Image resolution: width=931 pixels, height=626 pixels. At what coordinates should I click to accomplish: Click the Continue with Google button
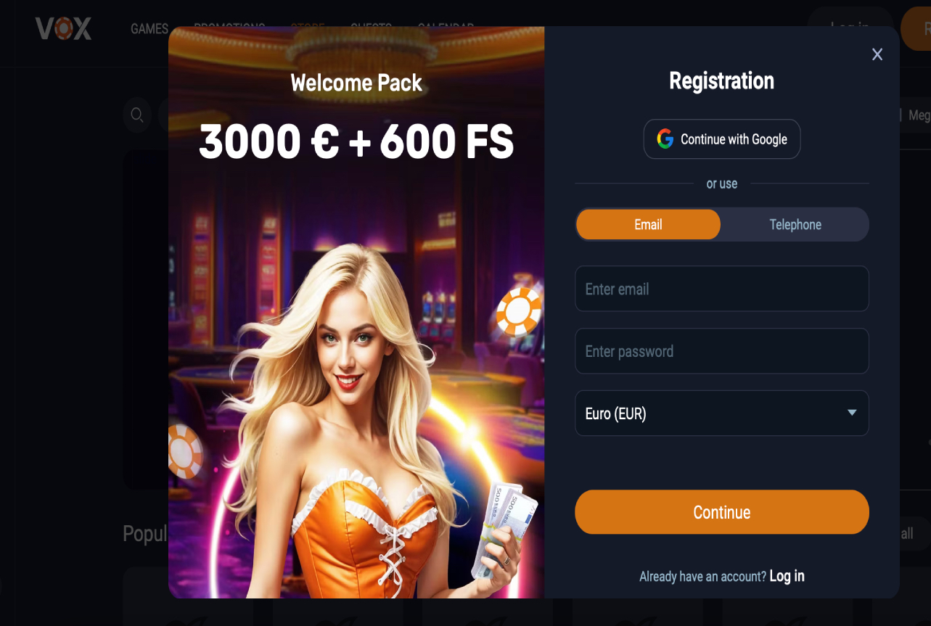click(x=722, y=139)
